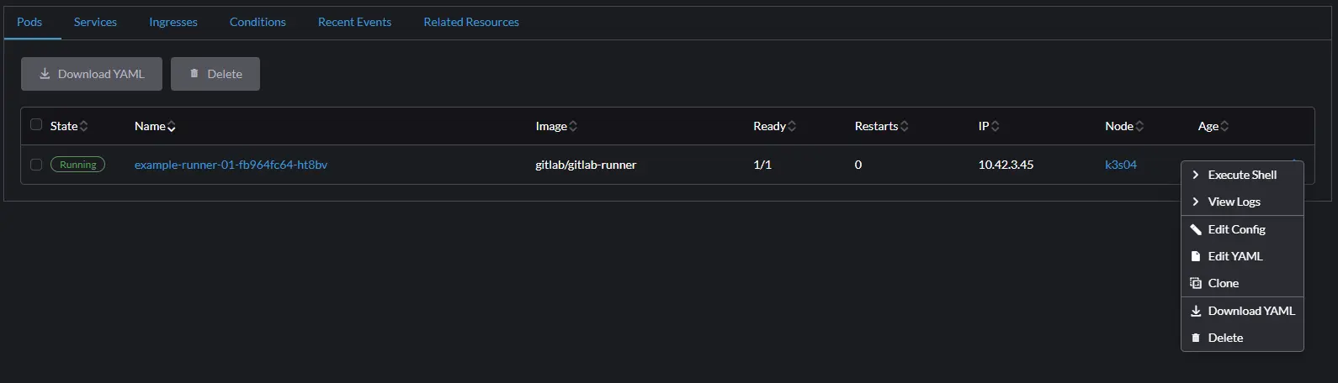
Task: Click the Execute Shell chevron icon
Action: pyautogui.click(x=1195, y=175)
